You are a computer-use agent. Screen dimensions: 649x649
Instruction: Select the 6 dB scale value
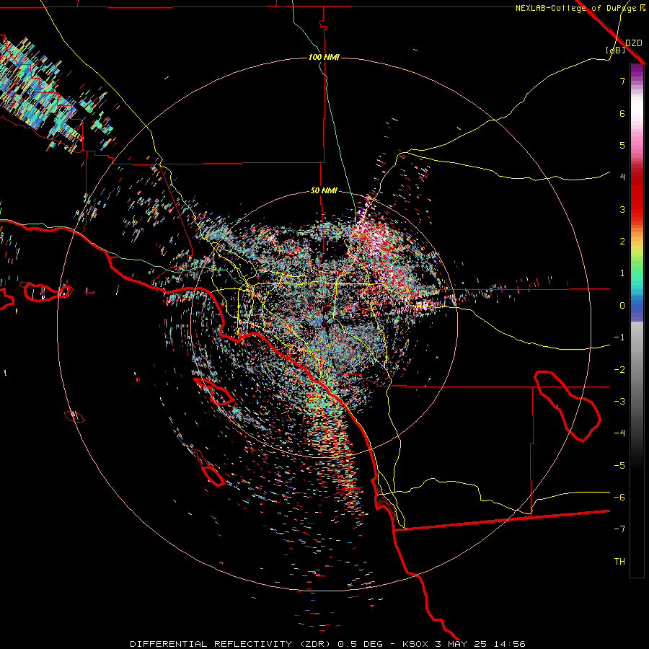(622, 113)
